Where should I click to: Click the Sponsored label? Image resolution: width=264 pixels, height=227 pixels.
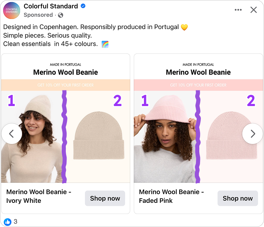pyautogui.click(x=38, y=15)
